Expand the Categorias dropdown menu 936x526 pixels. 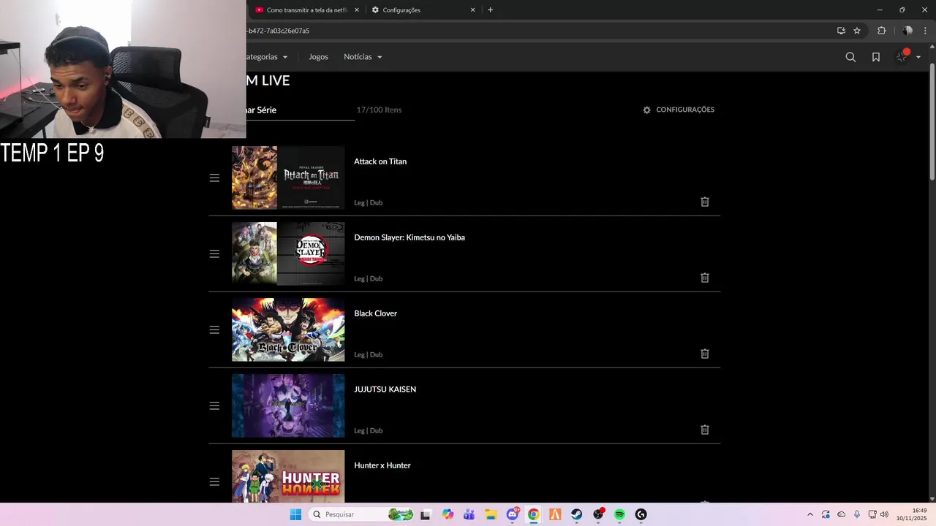[x=267, y=57]
